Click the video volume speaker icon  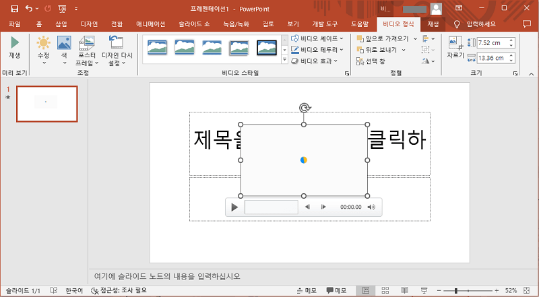(372, 207)
